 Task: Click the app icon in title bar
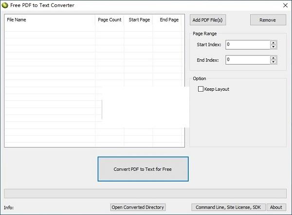5,5
